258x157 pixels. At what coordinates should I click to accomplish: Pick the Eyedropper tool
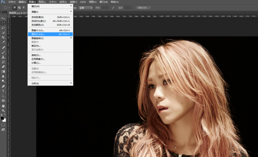coord(3,42)
